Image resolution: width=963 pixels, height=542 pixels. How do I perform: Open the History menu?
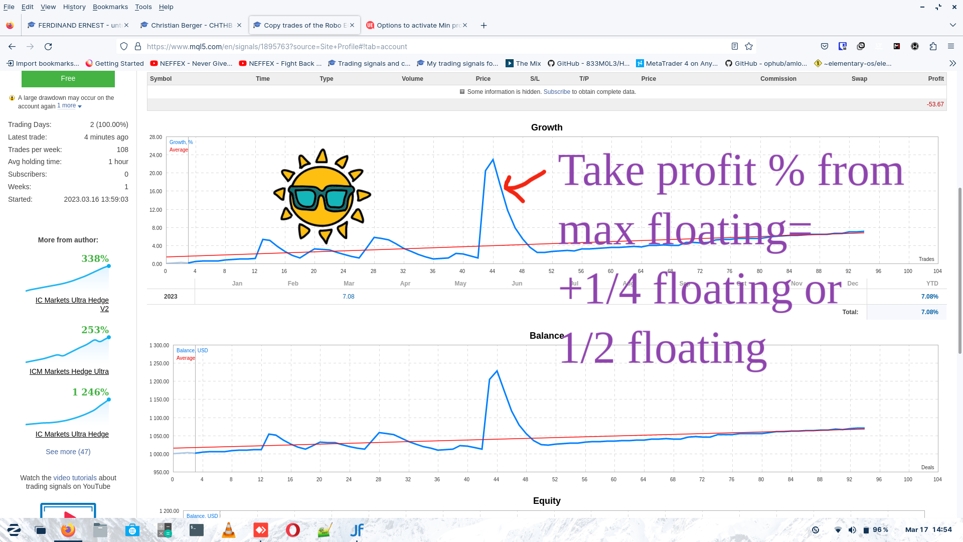coord(74,7)
